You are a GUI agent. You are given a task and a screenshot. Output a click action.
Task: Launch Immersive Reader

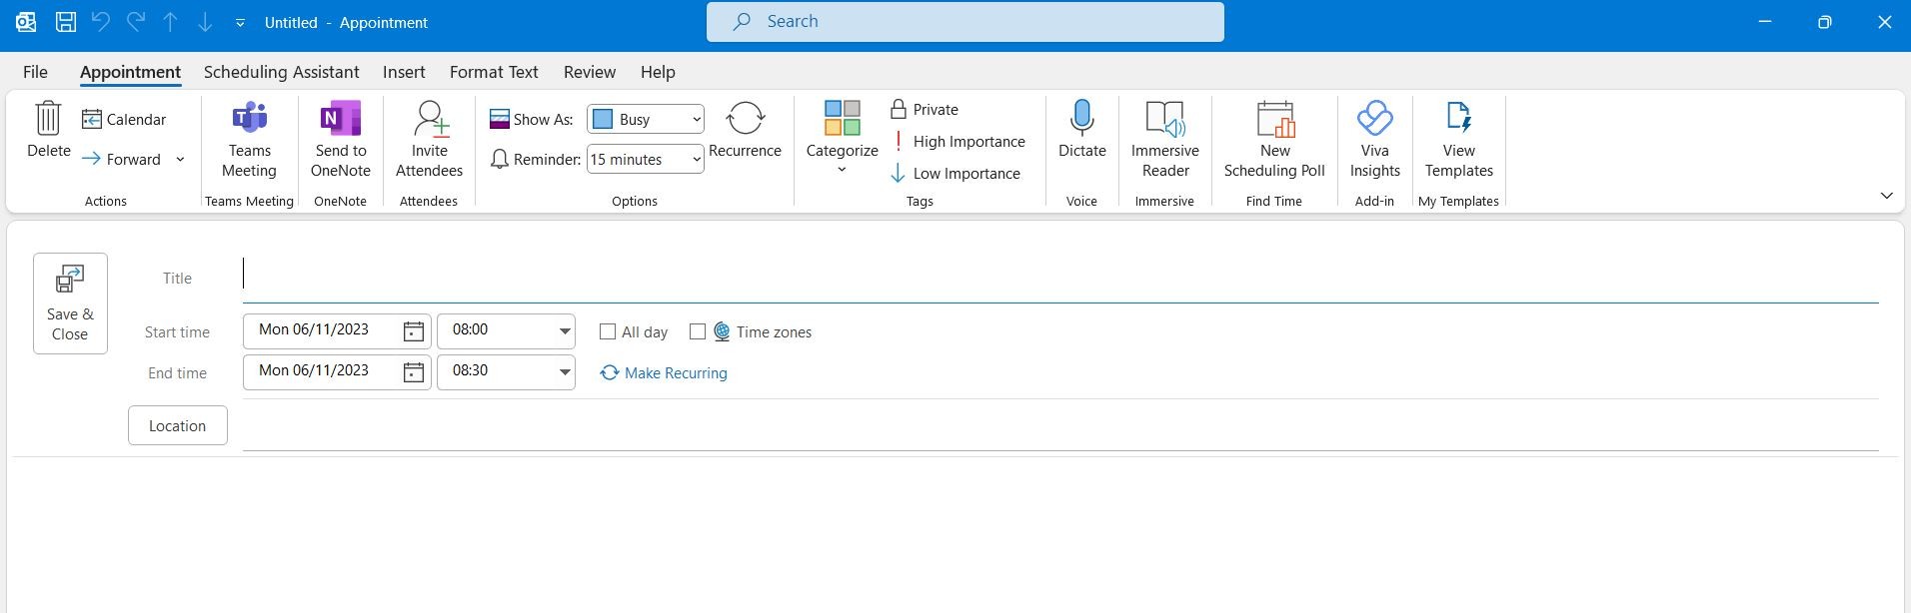tap(1165, 140)
